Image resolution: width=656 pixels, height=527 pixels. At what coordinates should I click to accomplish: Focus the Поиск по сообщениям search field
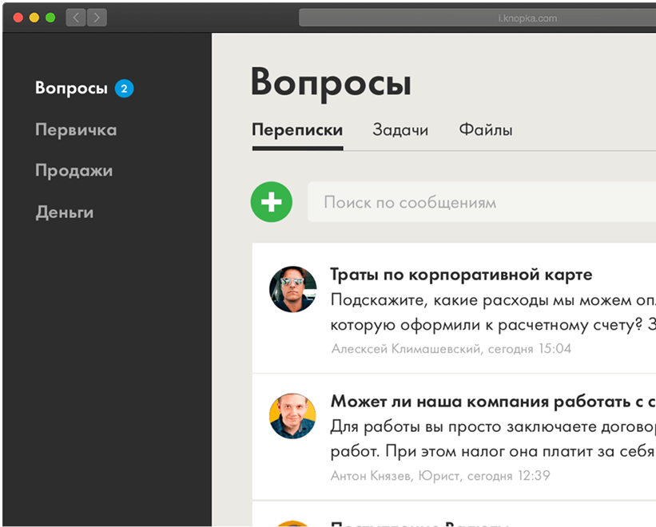click(482, 202)
